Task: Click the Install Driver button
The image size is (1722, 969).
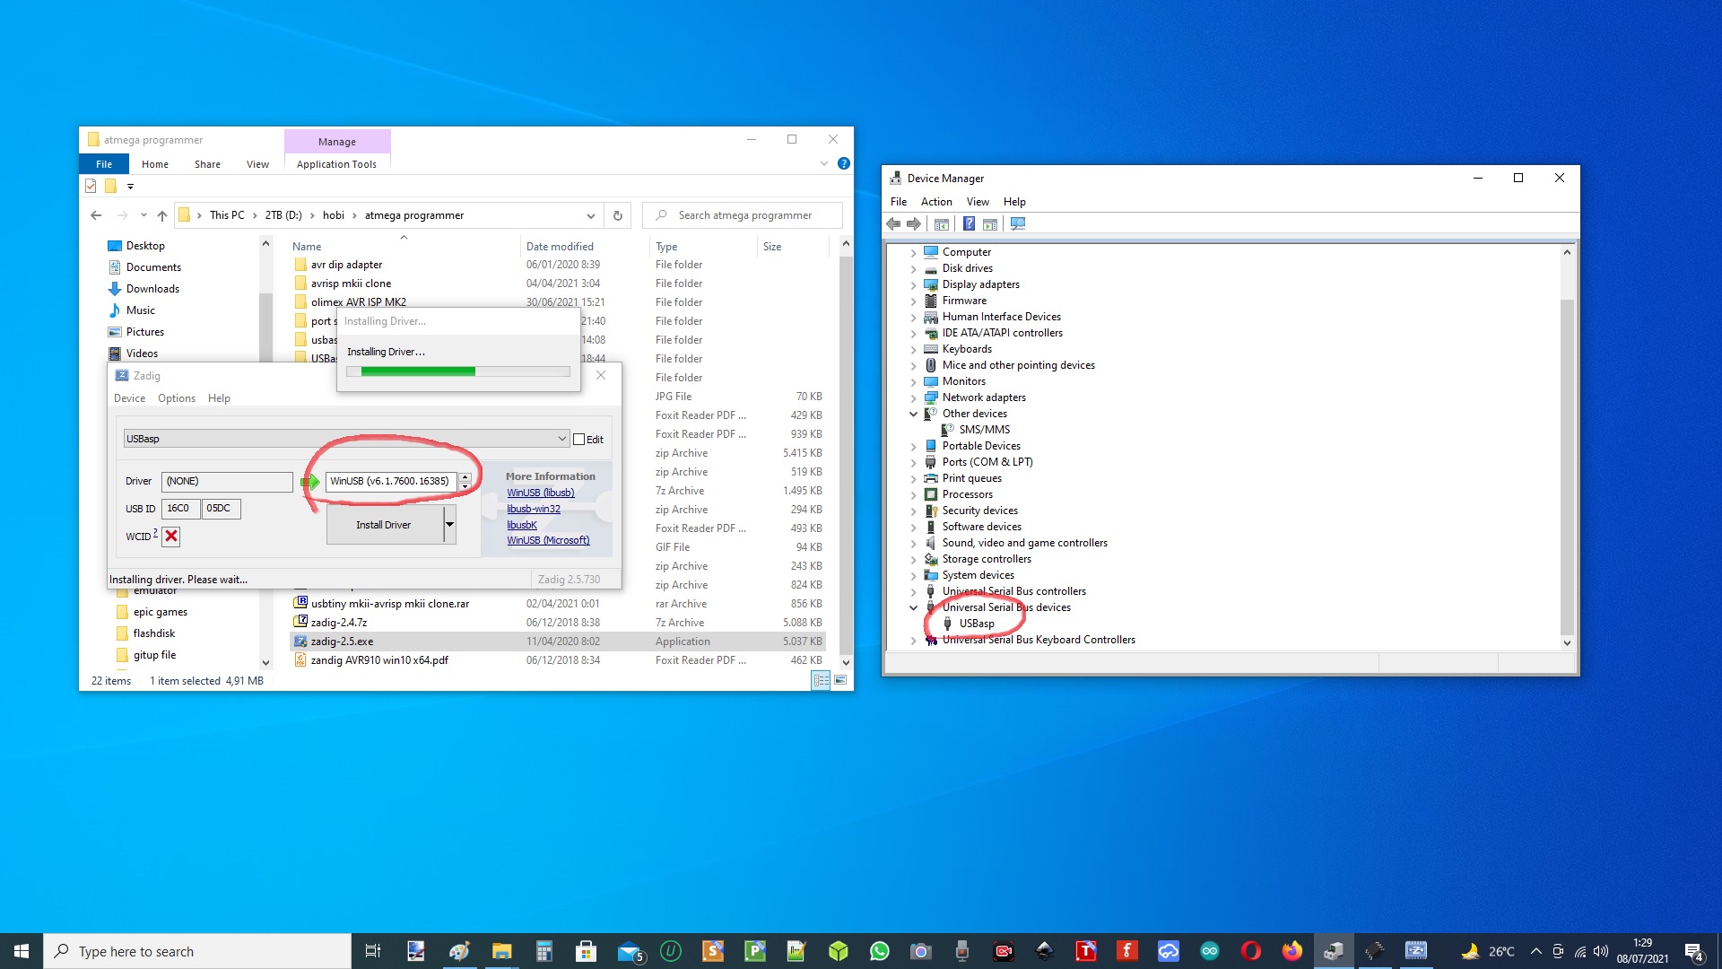Action: click(384, 525)
